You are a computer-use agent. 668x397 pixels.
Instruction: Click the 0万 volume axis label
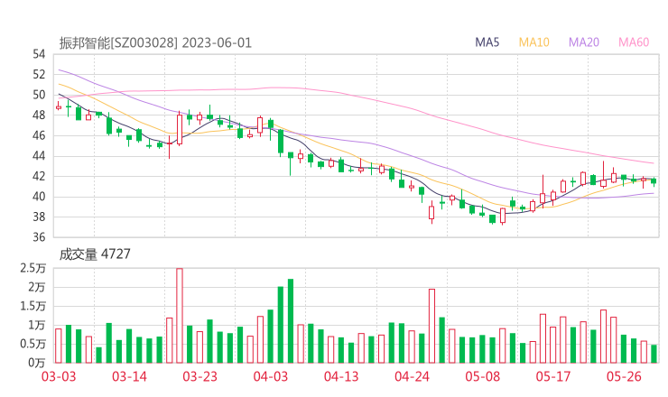coord(37,363)
